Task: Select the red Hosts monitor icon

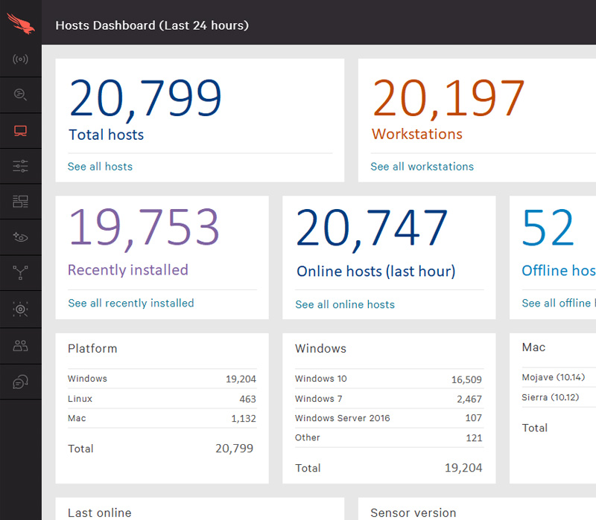Action: (x=21, y=131)
